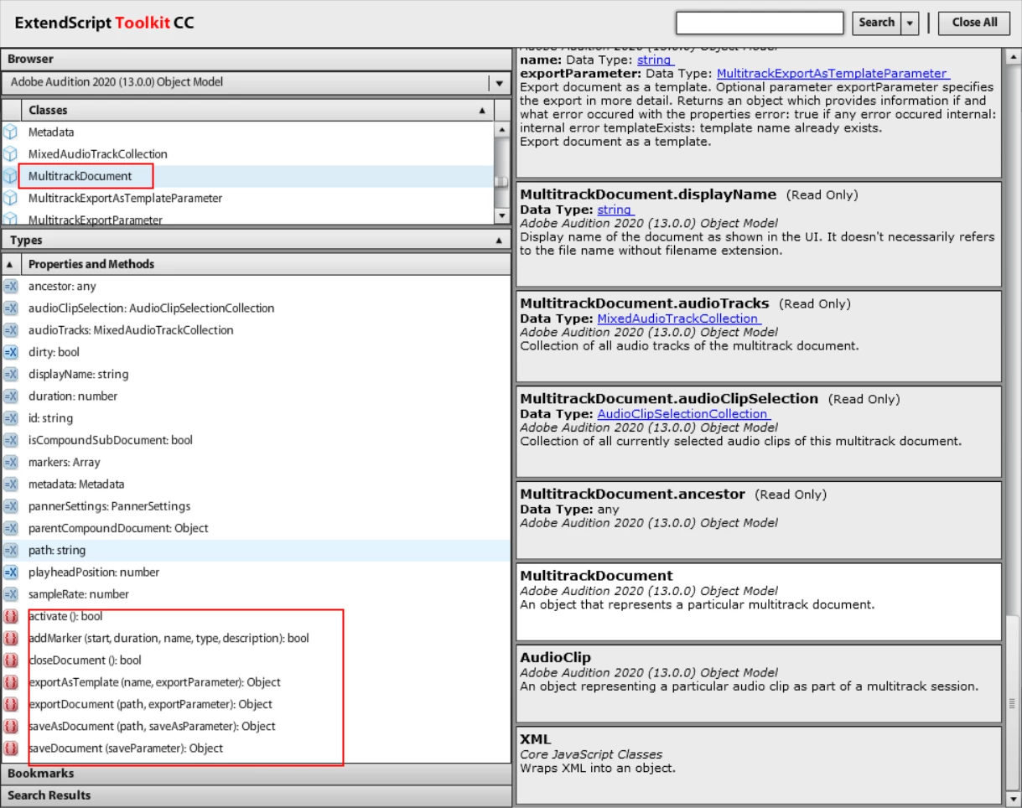Click the property icon beside pannerSettings
This screenshot has width=1022, height=808.
tap(10, 506)
